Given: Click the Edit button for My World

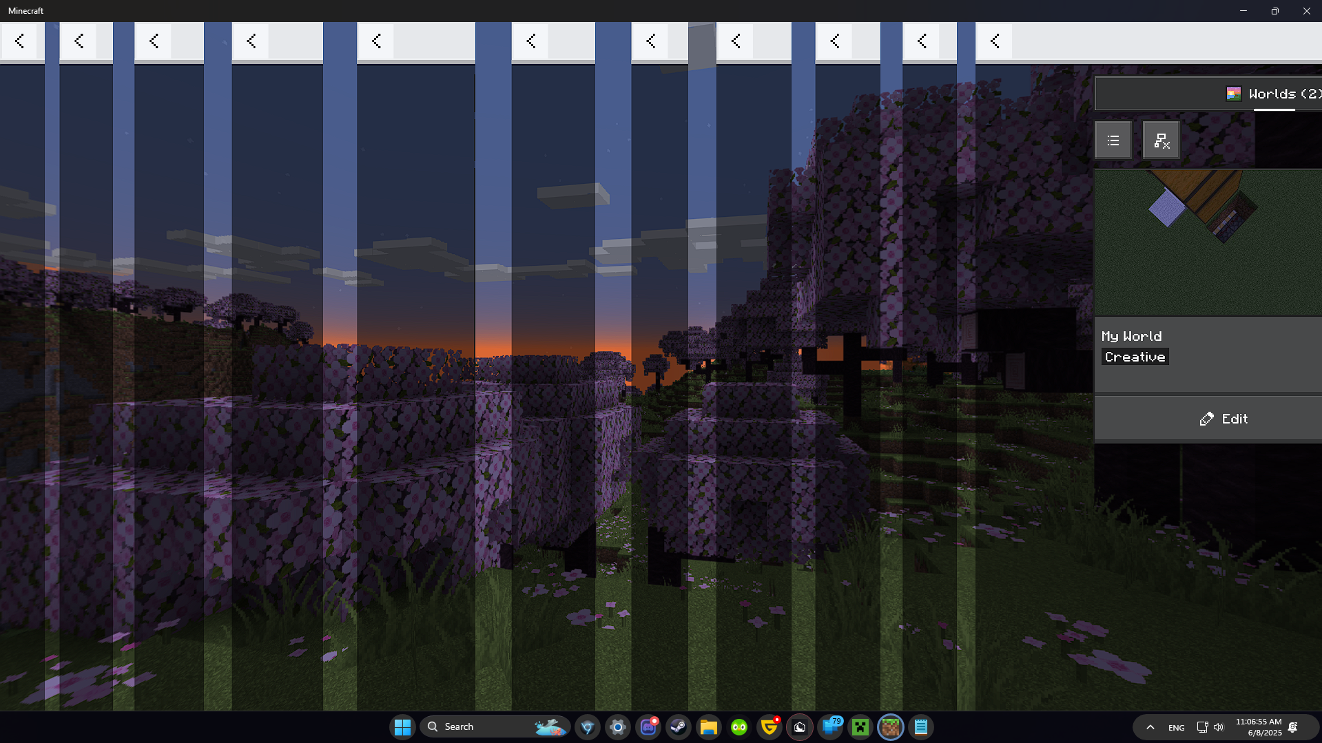Looking at the screenshot, I should coord(1208,419).
